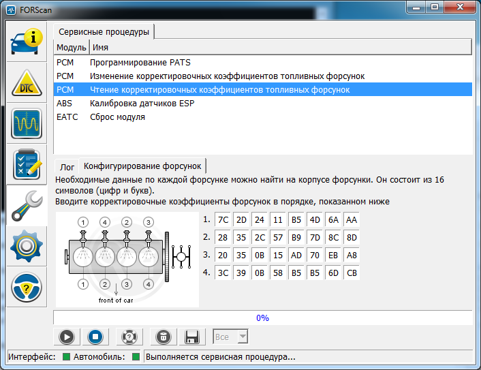Click injector 4 field '3C'
The height and width of the screenshot is (370, 481).
pos(223,273)
